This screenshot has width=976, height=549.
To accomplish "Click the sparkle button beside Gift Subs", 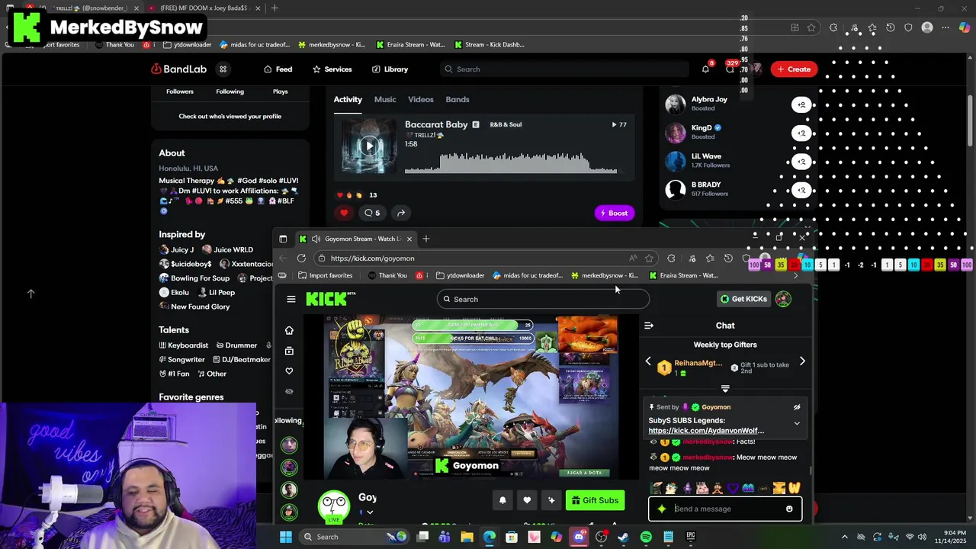I will 551,500.
